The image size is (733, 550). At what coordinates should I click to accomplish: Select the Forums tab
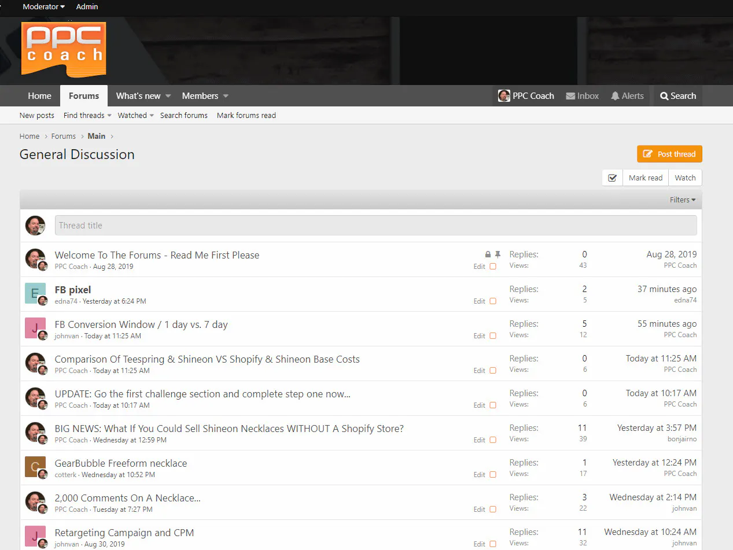pyautogui.click(x=84, y=96)
